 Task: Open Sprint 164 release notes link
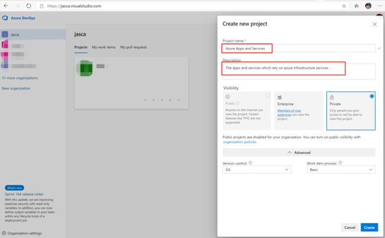(24, 194)
